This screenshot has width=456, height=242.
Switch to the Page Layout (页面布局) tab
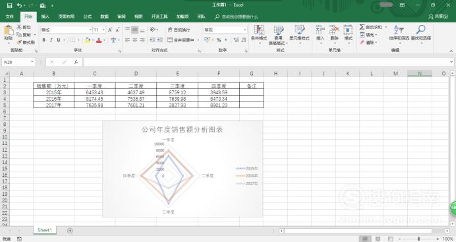(x=67, y=16)
